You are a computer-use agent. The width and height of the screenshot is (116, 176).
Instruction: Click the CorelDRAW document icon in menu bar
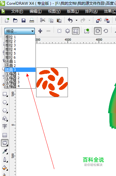[3, 11]
